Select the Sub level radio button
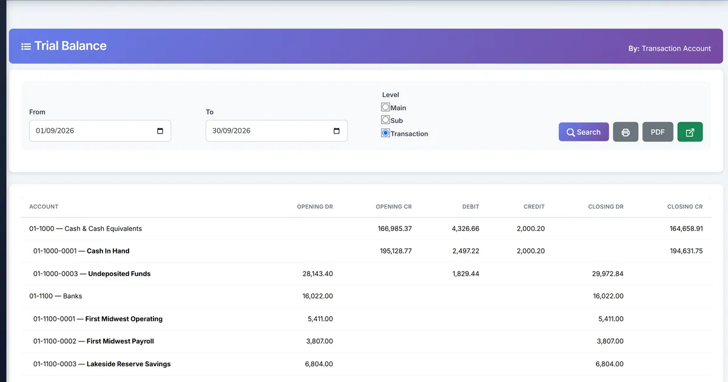 coord(385,120)
